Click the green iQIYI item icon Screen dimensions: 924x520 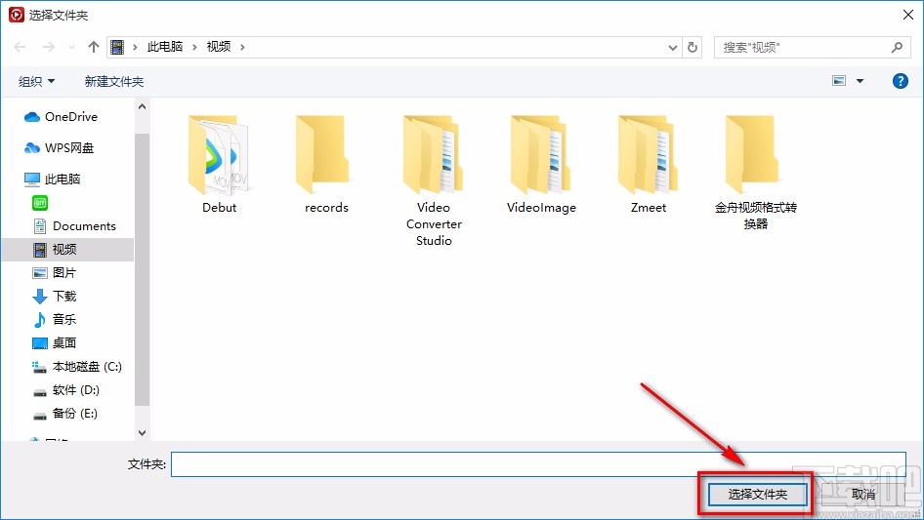tap(39, 203)
